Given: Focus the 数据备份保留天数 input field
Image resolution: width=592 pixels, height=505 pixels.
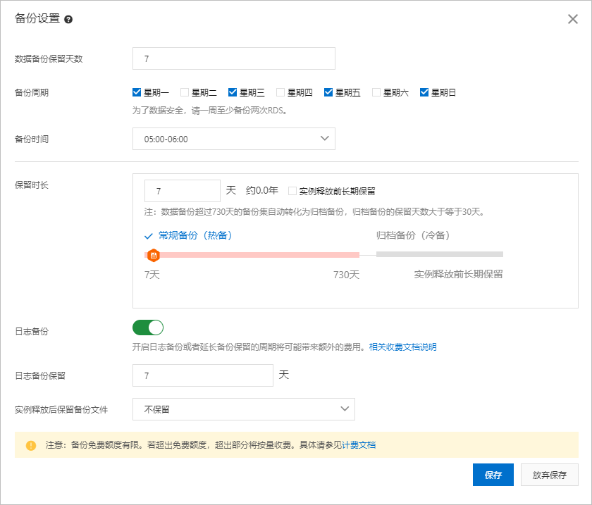Looking at the screenshot, I should click(234, 58).
